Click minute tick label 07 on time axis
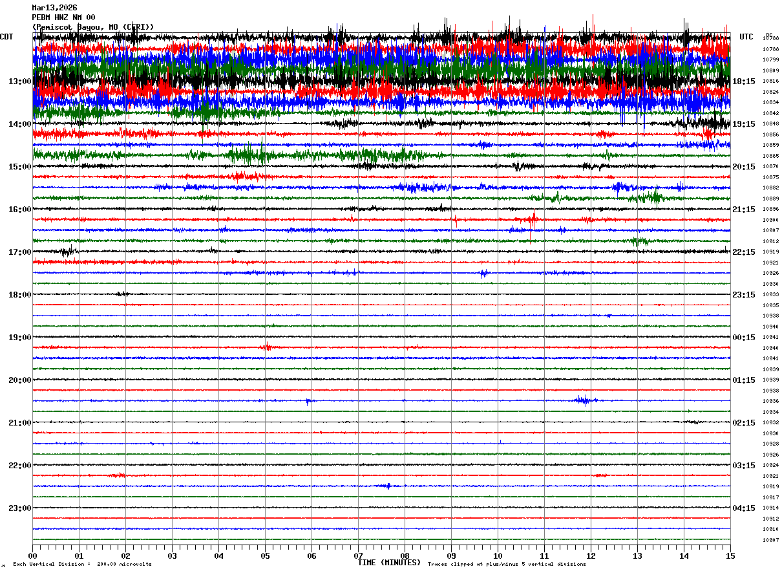Screen dimensions: 782x573 (358, 556)
